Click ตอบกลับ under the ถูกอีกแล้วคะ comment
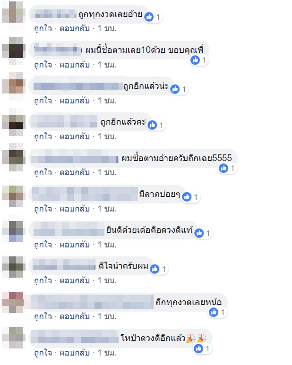 (x=75, y=136)
